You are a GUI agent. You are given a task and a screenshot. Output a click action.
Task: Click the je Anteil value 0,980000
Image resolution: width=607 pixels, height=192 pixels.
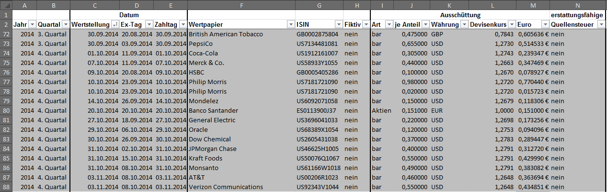point(412,82)
